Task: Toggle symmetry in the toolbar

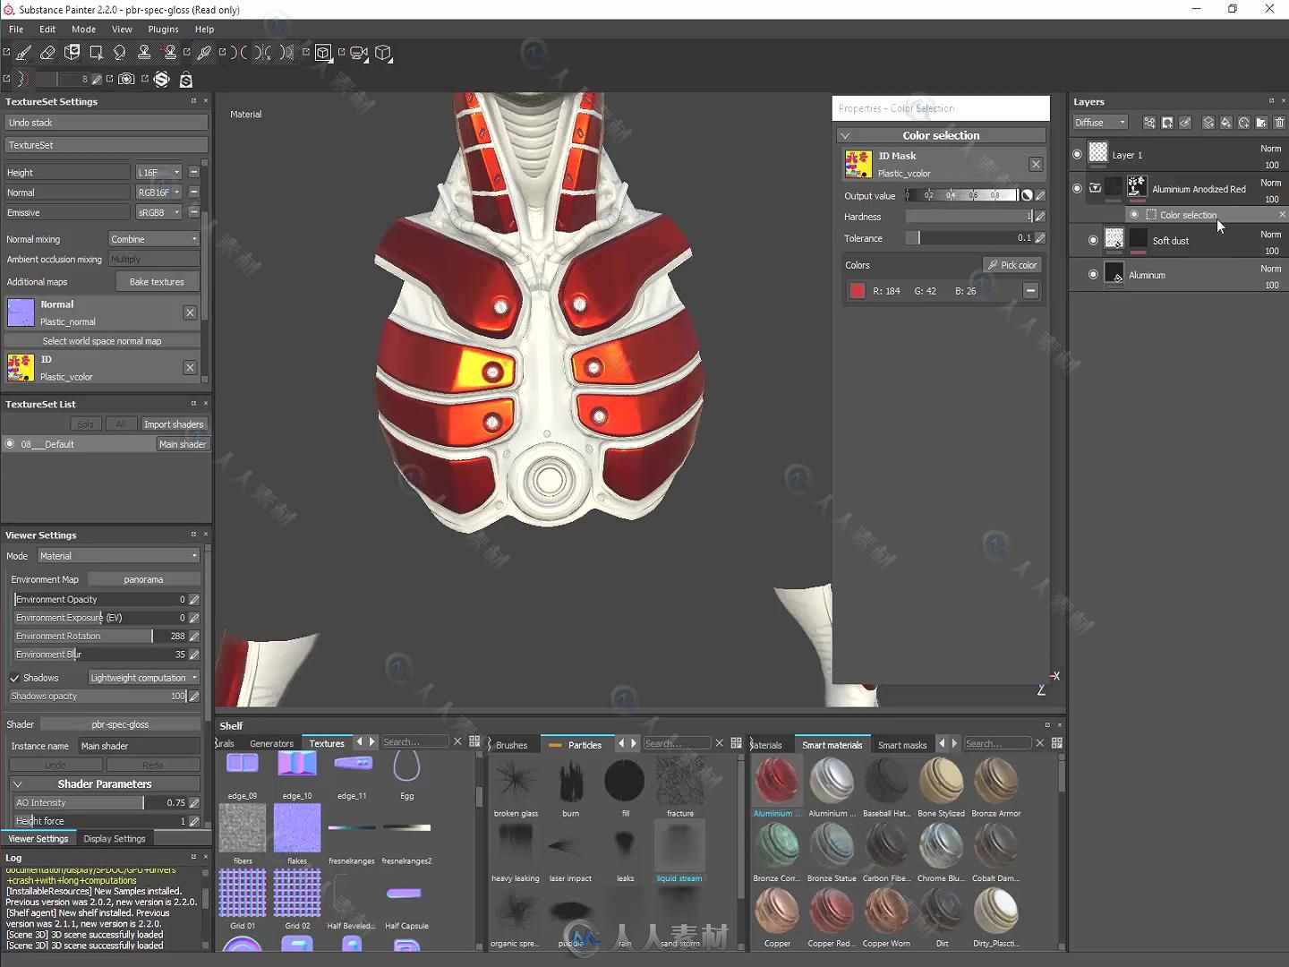Action: point(240,53)
